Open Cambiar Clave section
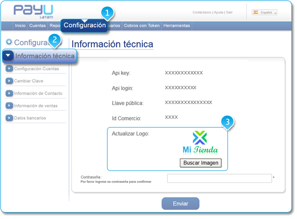The width and height of the screenshot is (297, 219). pyautogui.click(x=29, y=81)
